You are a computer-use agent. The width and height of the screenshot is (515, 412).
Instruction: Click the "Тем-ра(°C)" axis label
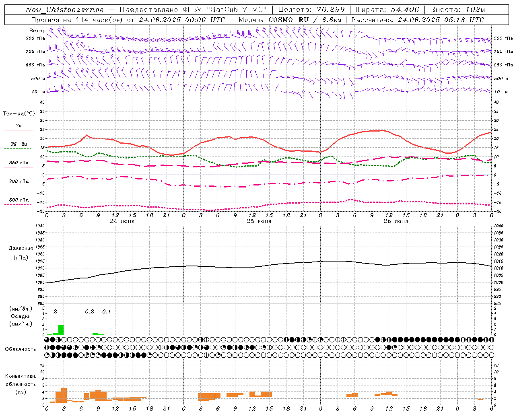tap(19, 114)
